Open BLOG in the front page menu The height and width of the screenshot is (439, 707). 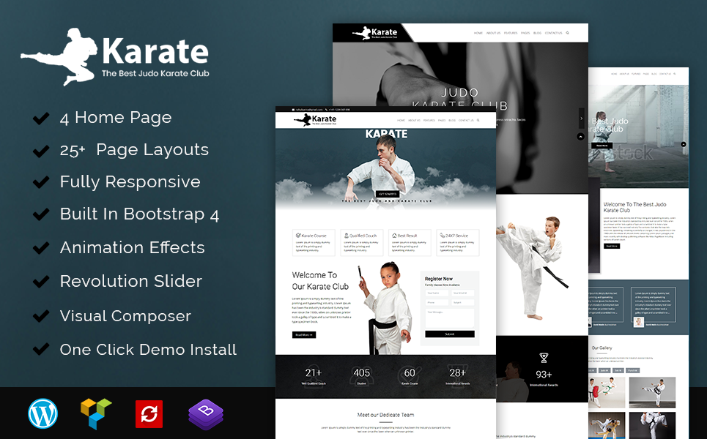[452, 120]
